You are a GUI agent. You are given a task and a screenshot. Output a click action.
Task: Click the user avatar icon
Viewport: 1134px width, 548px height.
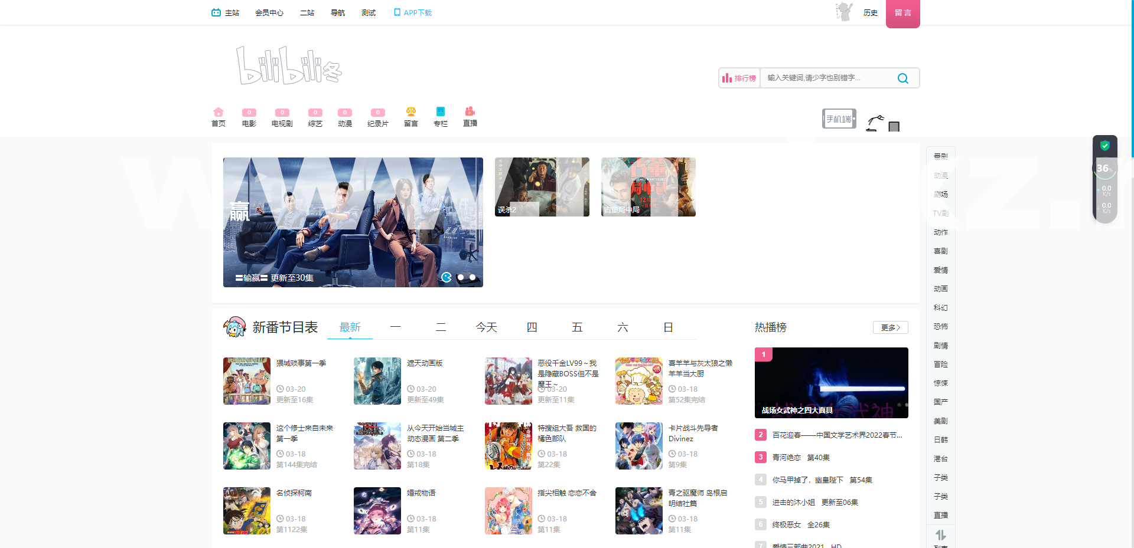coord(845,12)
